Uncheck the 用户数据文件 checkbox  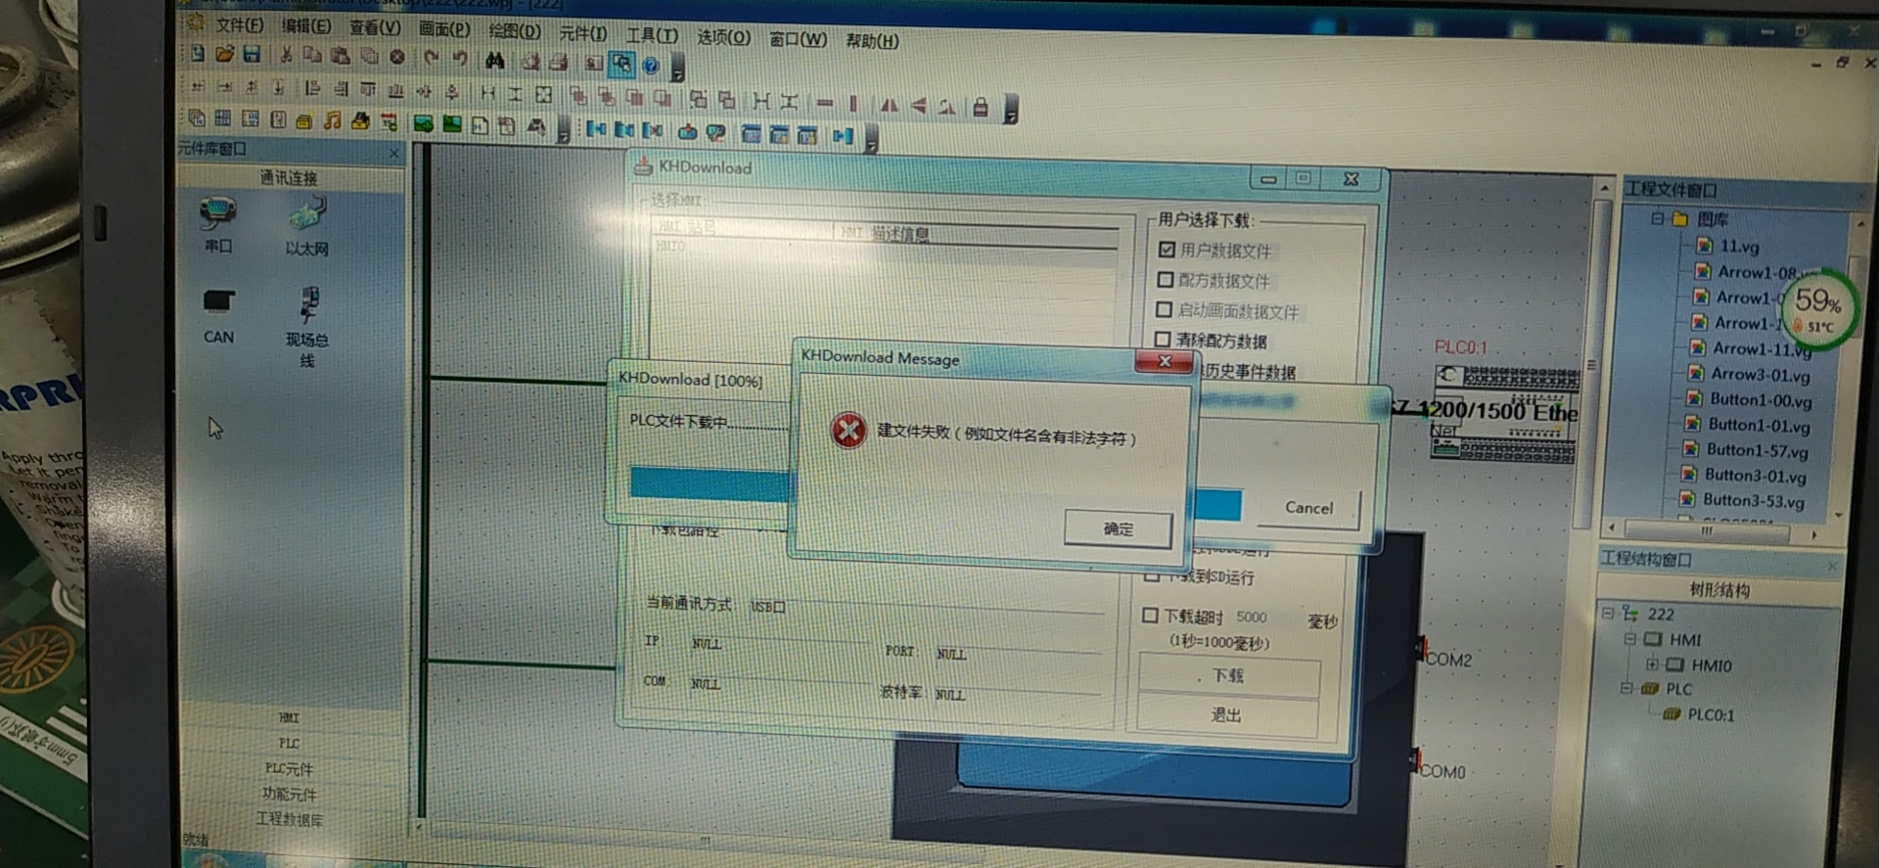[x=1167, y=250]
